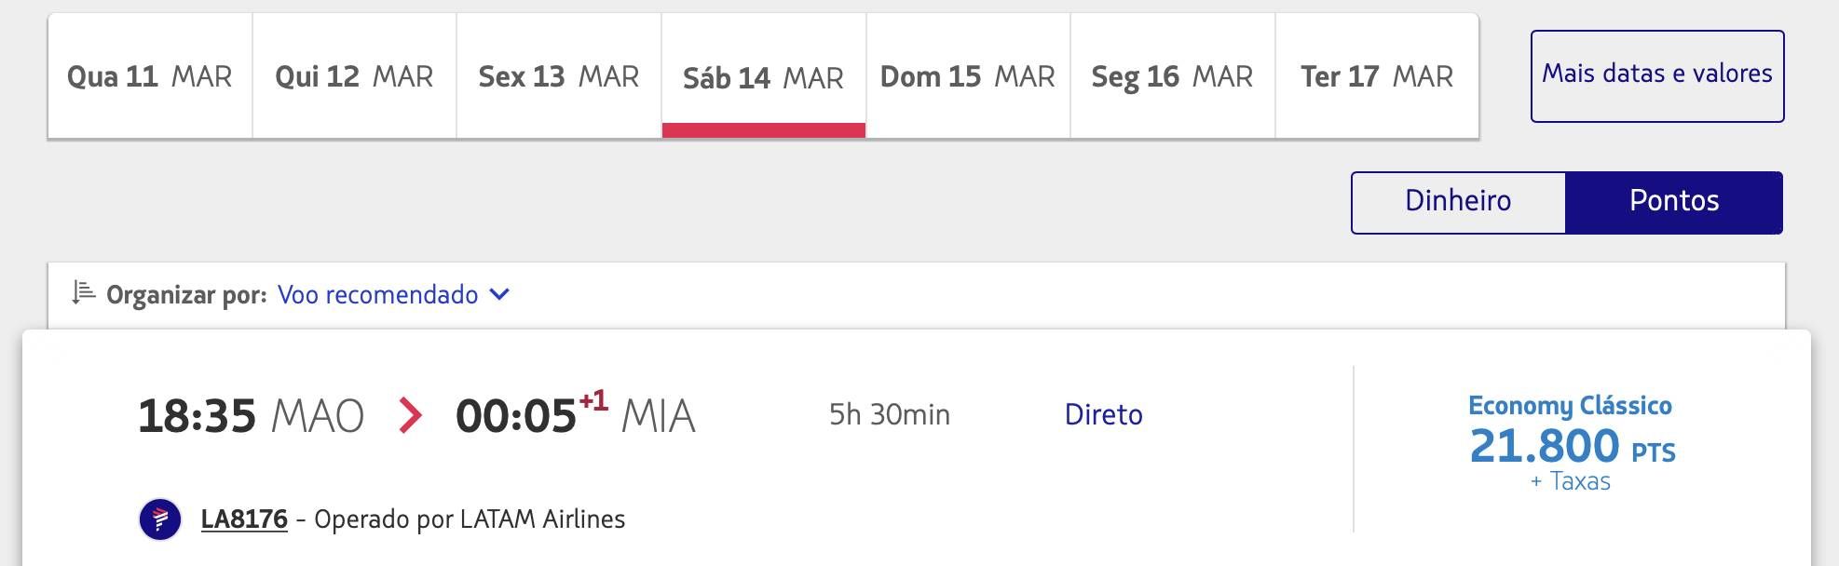The width and height of the screenshot is (1839, 566).
Task: Click the Direto flight details link
Action: [x=1104, y=415]
